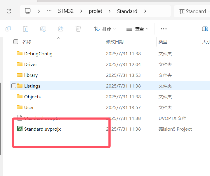Click the This PC monitor icon
210x176 pixels.
28,11
